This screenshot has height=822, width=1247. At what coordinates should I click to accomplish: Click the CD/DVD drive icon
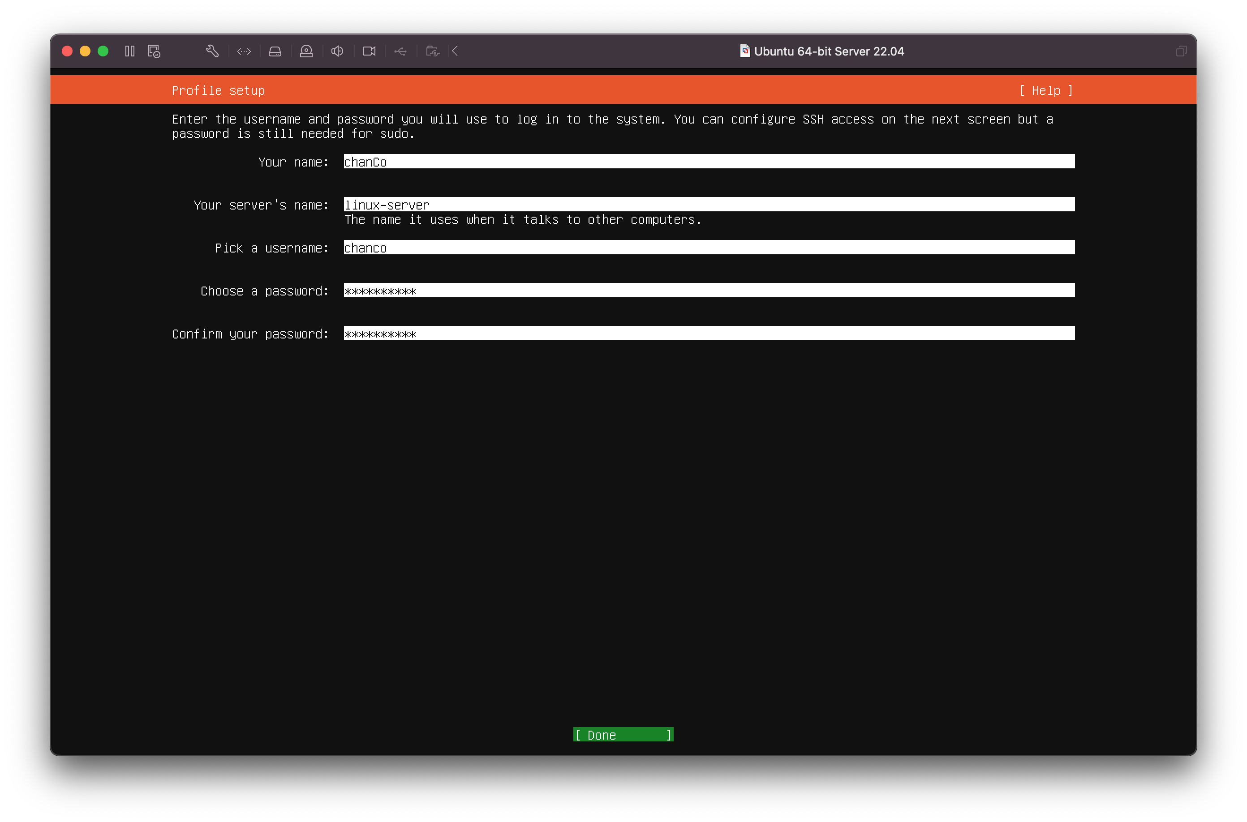(x=306, y=51)
